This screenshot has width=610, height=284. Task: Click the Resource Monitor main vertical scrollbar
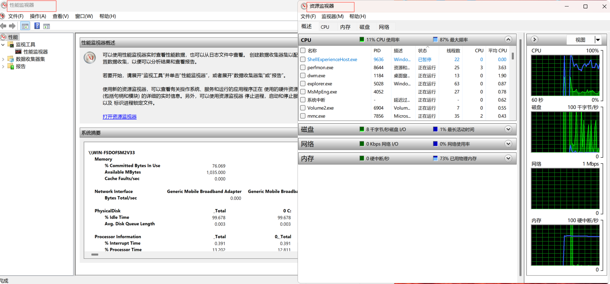tap(520, 157)
